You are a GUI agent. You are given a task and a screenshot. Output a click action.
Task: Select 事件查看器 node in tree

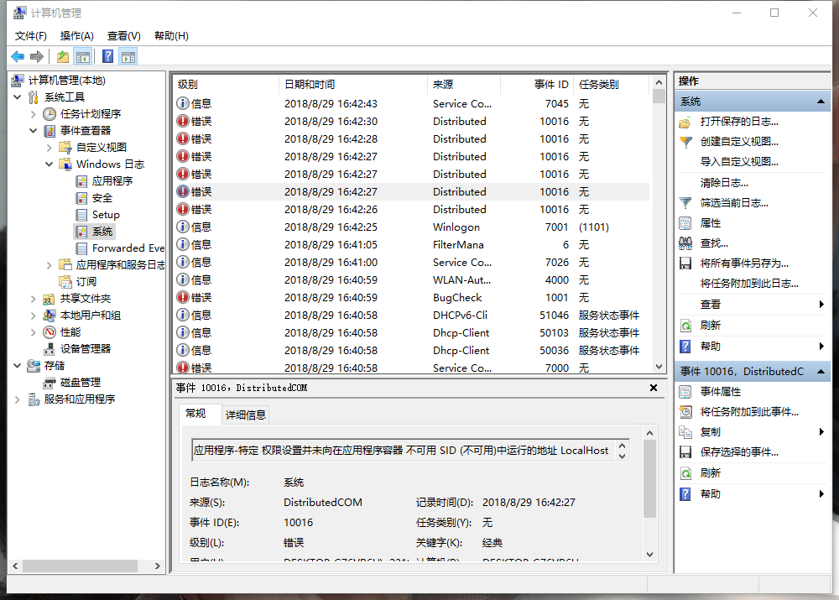86,131
